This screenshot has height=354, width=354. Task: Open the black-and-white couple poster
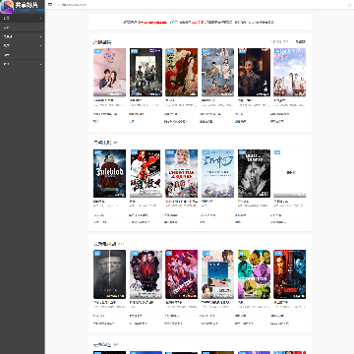pyautogui.click(x=254, y=173)
